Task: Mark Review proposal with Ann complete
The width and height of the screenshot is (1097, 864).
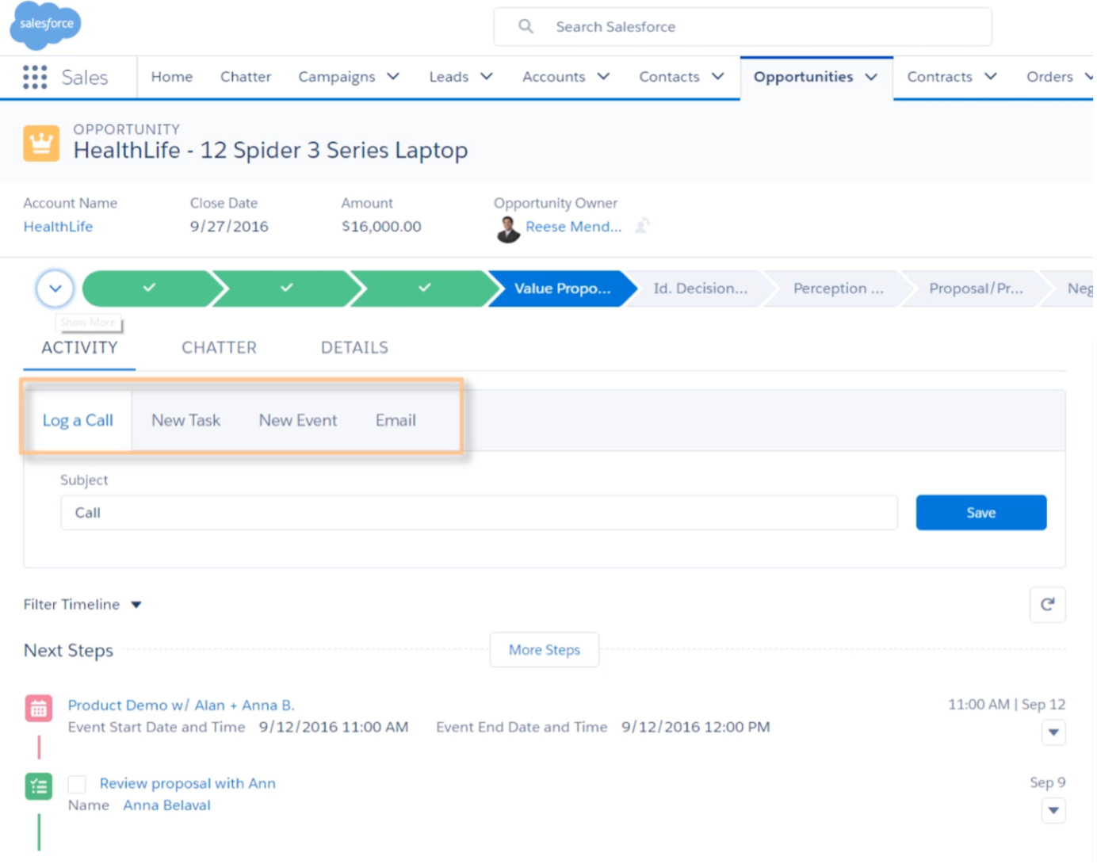Action: [x=77, y=784]
